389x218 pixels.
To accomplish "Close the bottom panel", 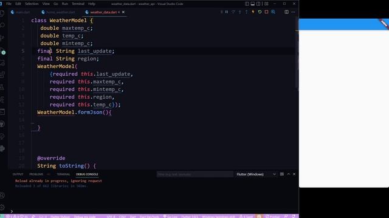I will 294,174.
